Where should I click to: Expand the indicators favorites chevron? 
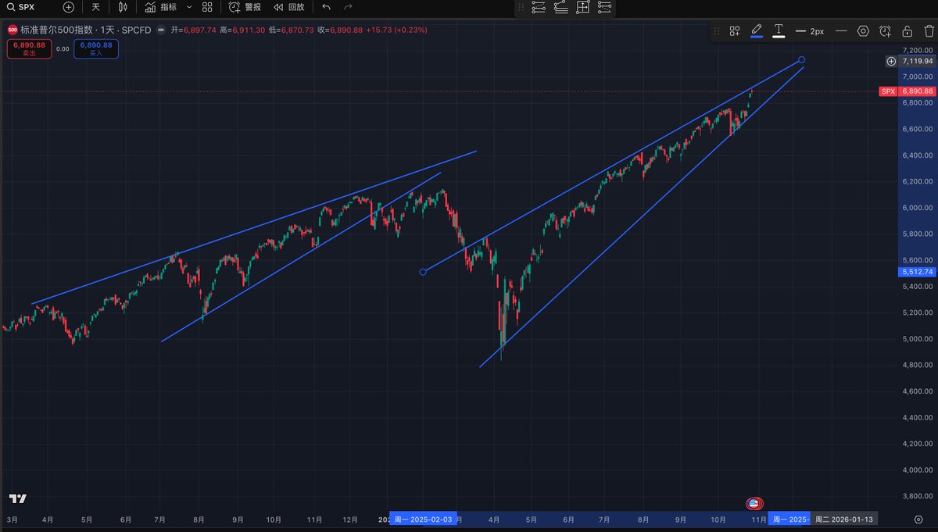188,7
